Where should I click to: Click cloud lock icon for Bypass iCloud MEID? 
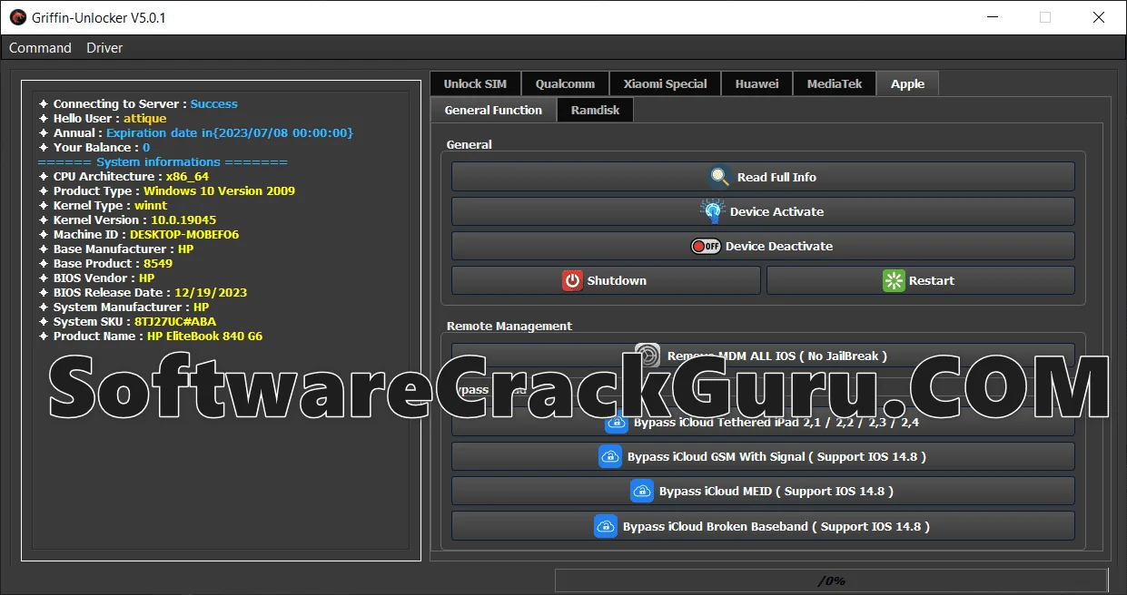point(642,491)
